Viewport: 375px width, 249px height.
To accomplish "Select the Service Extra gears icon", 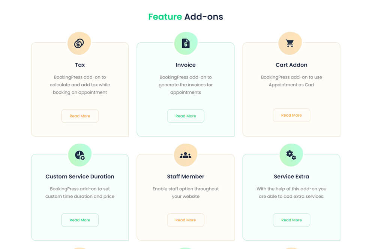I will click(x=291, y=154).
